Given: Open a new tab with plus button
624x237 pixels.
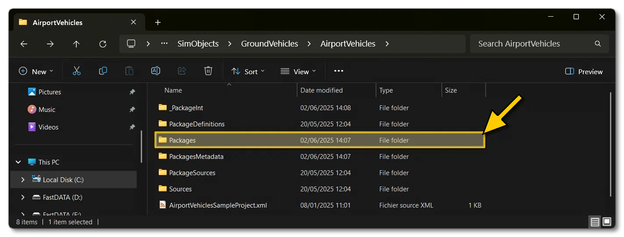Looking at the screenshot, I should pos(158,22).
